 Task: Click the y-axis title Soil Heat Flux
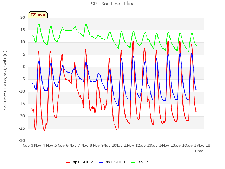pyautogui.click(x=5, y=81)
